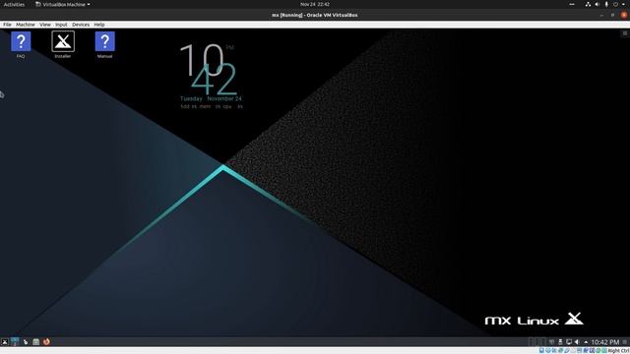Open the View menu
This screenshot has height=354, width=630.
[45, 25]
